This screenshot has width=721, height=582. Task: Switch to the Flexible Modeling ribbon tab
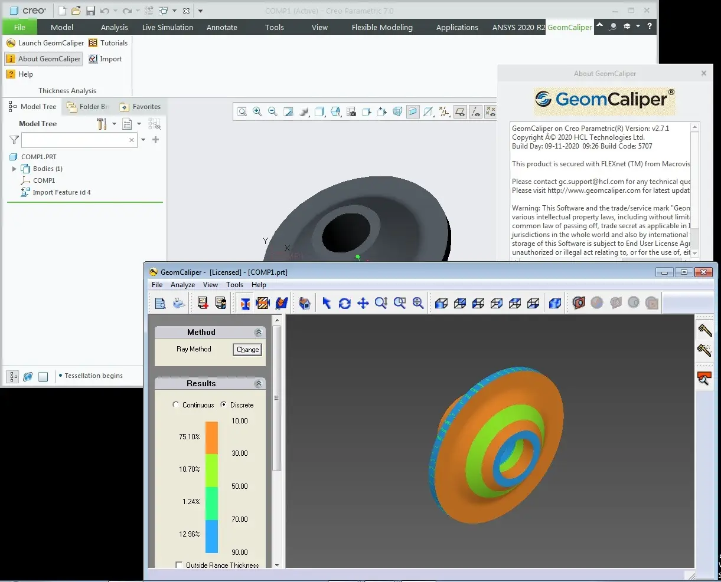click(382, 27)
